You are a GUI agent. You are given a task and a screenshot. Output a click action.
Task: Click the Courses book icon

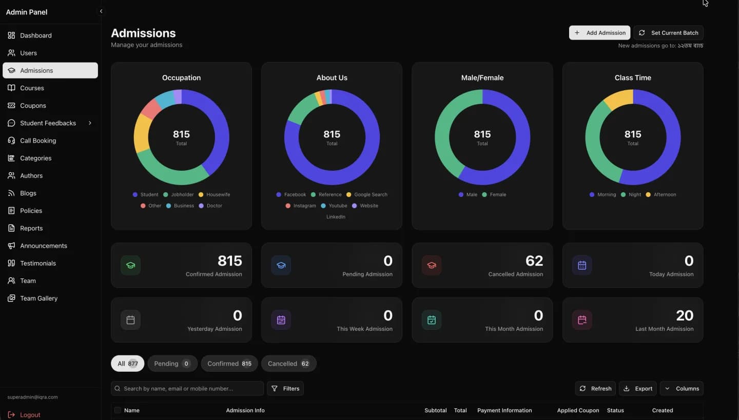point(11,88)
